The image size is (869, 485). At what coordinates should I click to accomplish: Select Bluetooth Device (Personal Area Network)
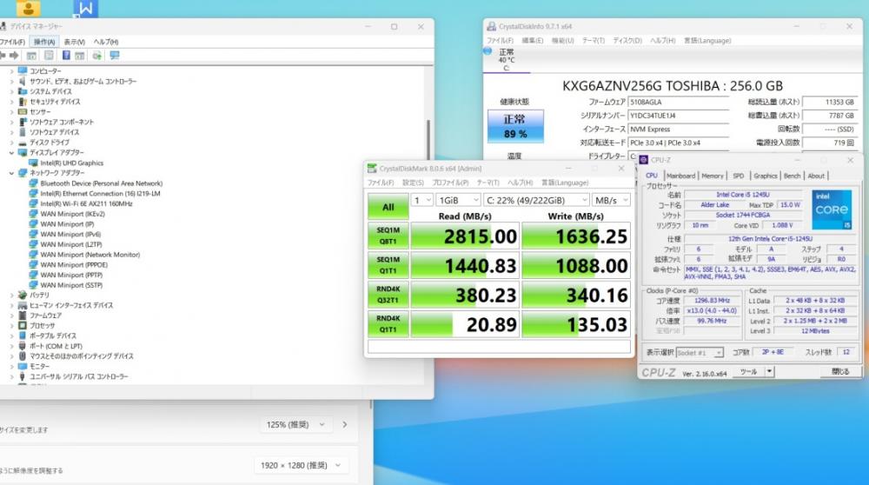point(102,183)
